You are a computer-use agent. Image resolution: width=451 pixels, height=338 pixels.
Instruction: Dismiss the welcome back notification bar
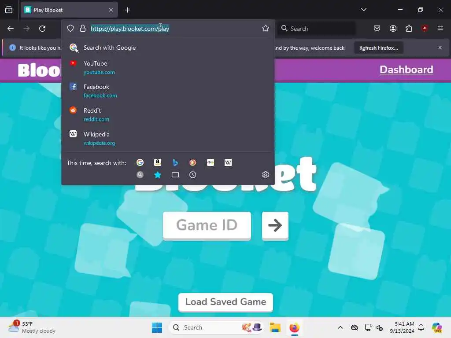440,48
